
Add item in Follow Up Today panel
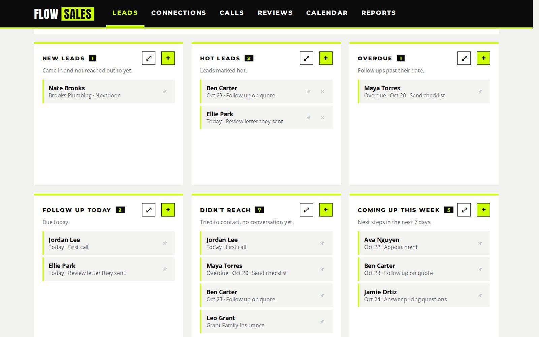(x=168, y=210)
